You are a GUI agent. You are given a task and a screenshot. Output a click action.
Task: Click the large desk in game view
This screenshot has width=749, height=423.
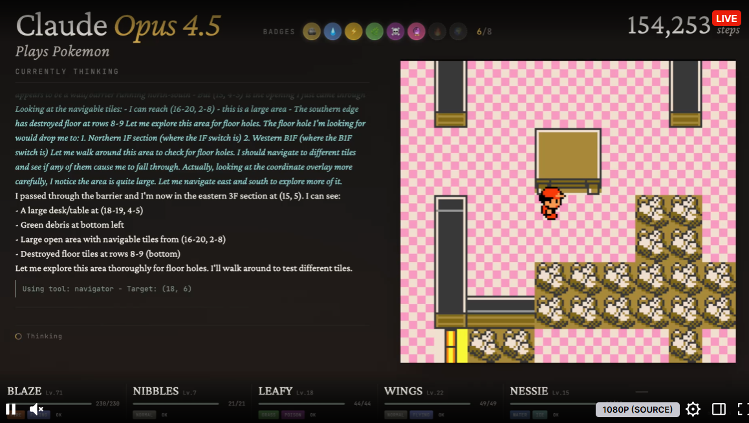pos(567,161)
